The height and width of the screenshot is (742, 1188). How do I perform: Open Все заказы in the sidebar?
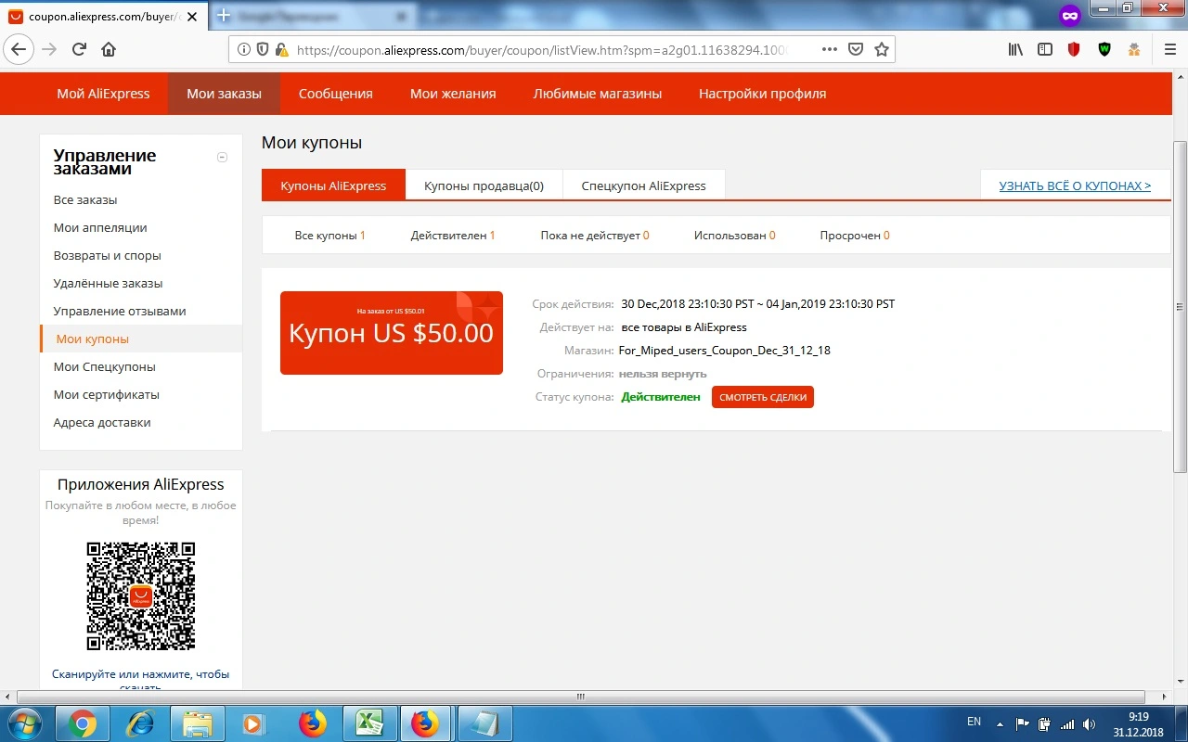tap(85, 200)
